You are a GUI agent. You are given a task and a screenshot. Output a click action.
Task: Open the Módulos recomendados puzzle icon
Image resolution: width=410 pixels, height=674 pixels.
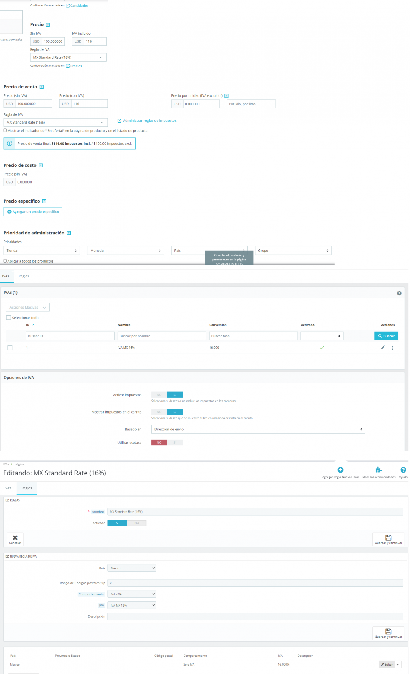pyautogui.click(x=379, y=470)
